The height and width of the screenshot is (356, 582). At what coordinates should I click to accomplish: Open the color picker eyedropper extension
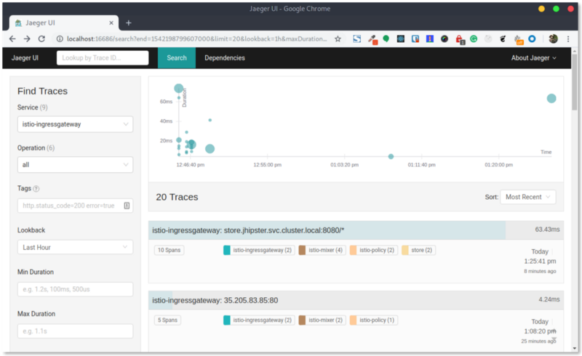(372, 39)
